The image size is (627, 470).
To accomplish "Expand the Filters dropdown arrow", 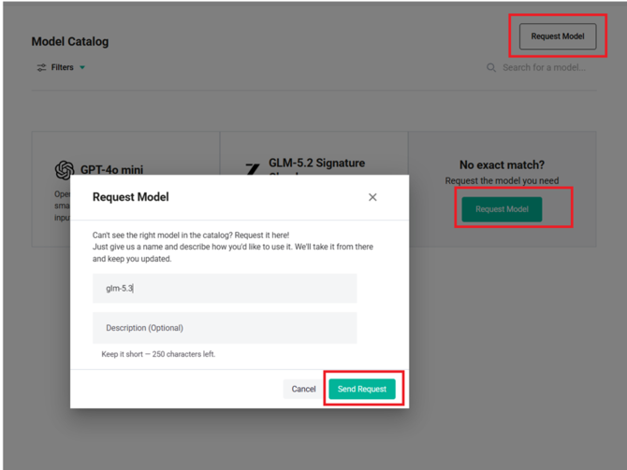I will click(x=82, y=67).
